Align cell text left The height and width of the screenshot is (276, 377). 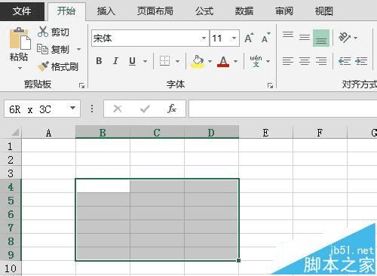288,61
